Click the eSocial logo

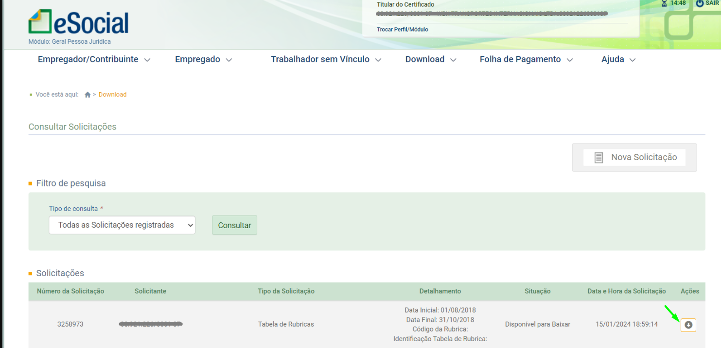(78, 23)
